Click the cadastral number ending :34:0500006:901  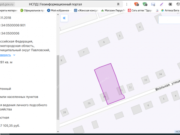(13, 25)
